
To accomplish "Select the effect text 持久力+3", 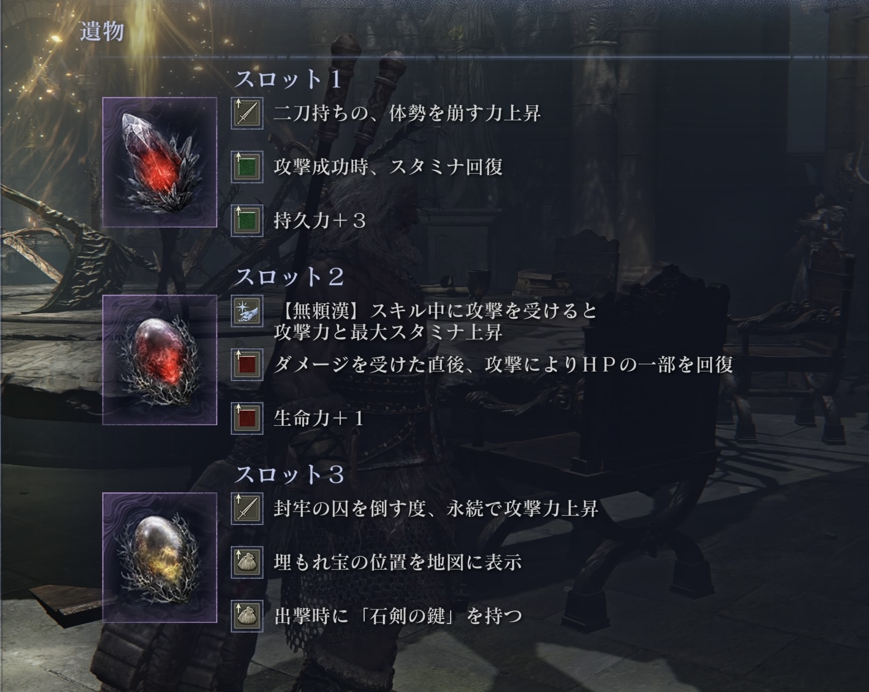I will point(320,221).
